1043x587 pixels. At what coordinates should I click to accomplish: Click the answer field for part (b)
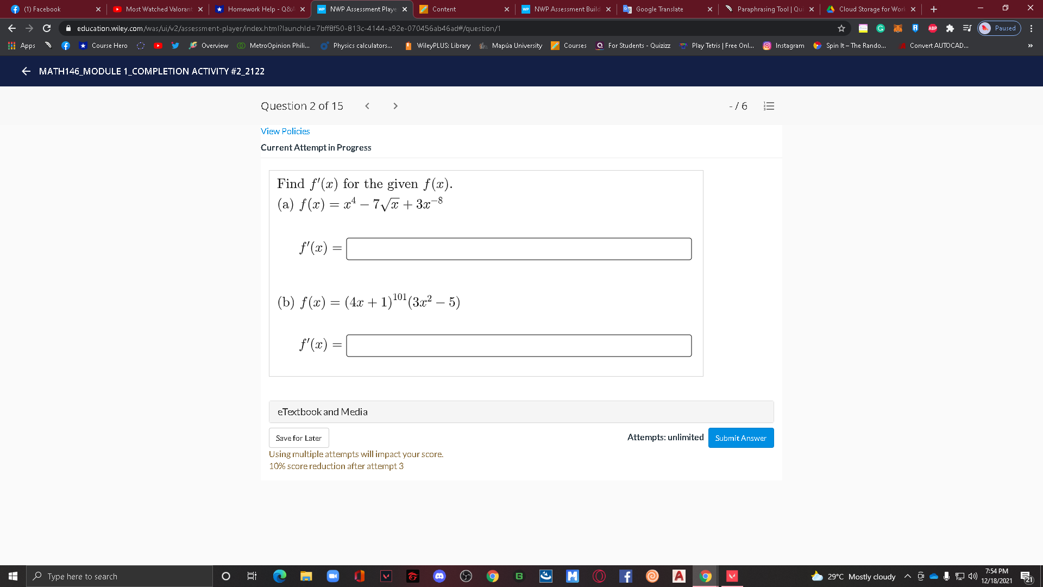coord(519,346)
